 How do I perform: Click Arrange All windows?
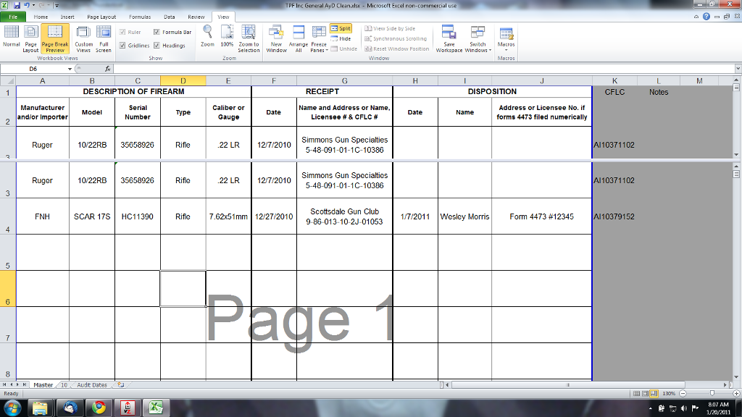[x=299, y=39]
